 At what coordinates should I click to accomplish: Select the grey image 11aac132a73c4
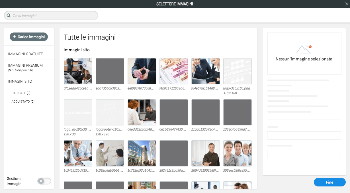(x=206, y=112)
